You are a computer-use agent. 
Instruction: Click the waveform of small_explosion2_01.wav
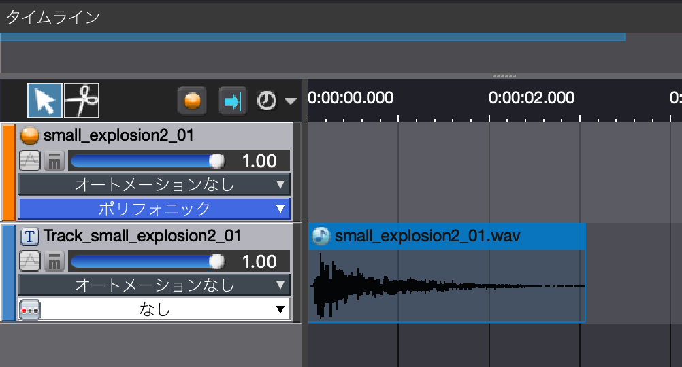pyautogui.click(x=446, y=285)
